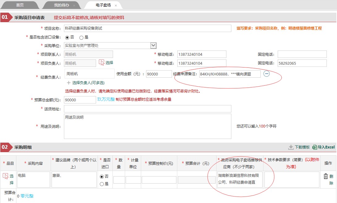The image size is (337, 203).
Task: Click 品目 select icon in detail row
Action: click(5, 176)
